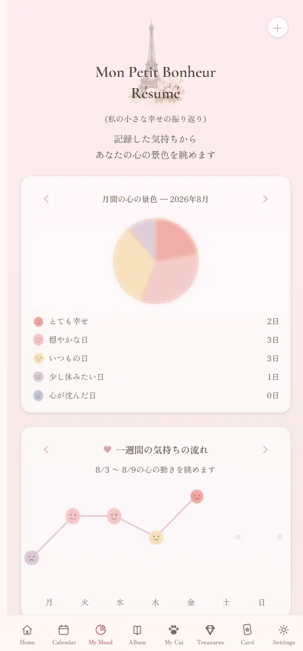Go to next month after 2026年8月
The height and width of the screenshot is (651, 303).
[265, 199]
